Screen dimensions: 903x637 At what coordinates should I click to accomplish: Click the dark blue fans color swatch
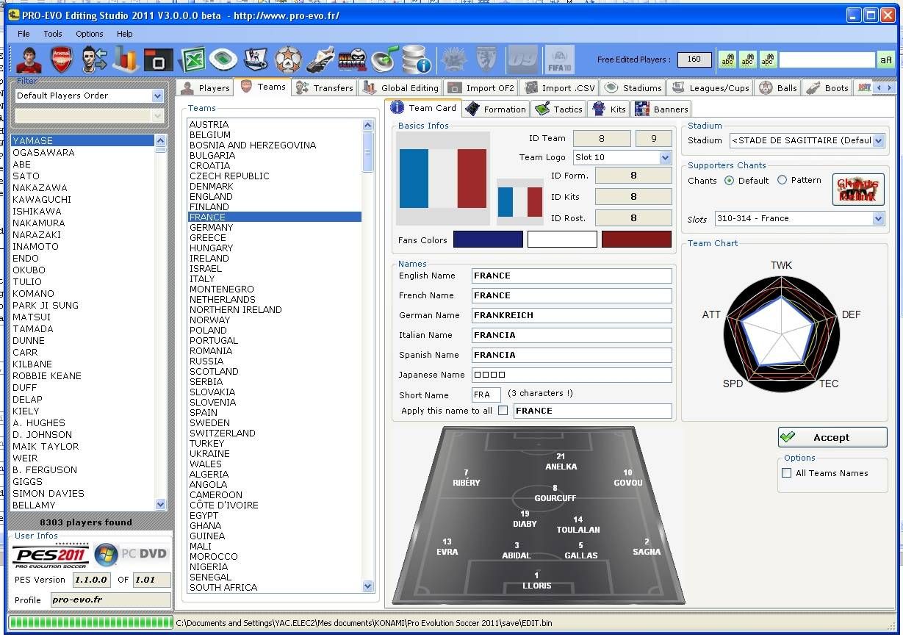488,240
